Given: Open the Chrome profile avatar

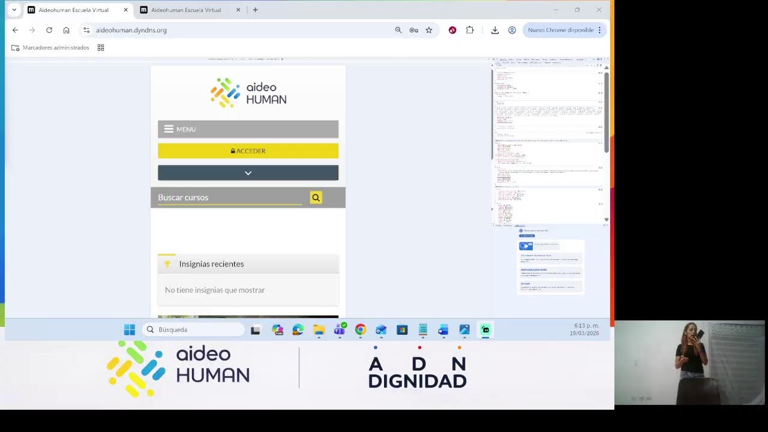Looking at the screenshot, I should [512, 30].
